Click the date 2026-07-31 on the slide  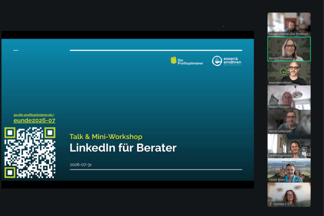tap(81, 165)
